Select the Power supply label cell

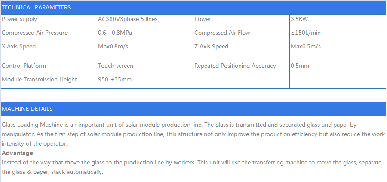tap(49, 21)
